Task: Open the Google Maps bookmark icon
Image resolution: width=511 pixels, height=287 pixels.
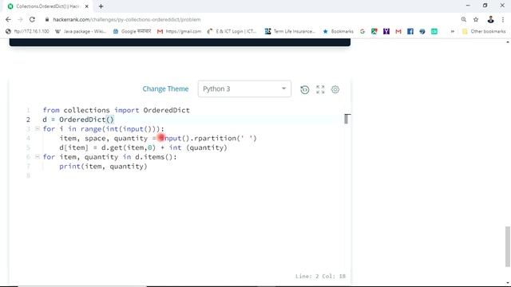Action: (x=374, y=31)
